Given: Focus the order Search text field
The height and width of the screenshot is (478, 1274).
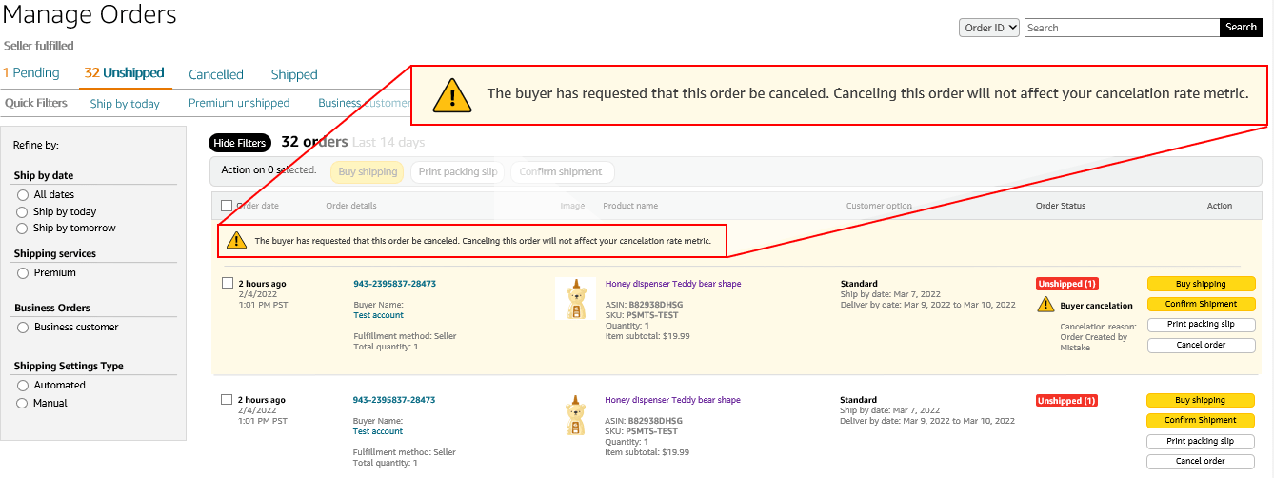Looking at the screenshot, I should (x=1122, y=28).
